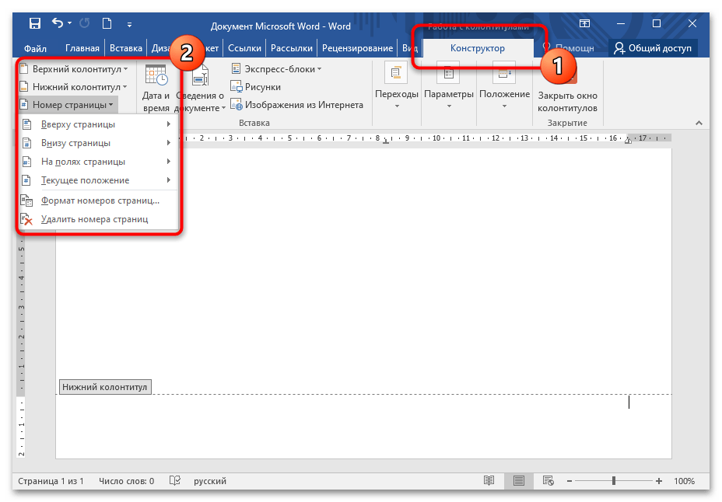Open the Положение group dropdown
722x502 pixels.
(504, 87)
